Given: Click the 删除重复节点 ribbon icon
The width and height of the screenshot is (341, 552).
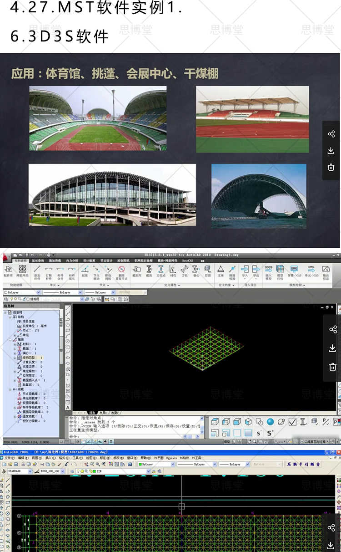Looking at the screenshot, I should 121,271.
